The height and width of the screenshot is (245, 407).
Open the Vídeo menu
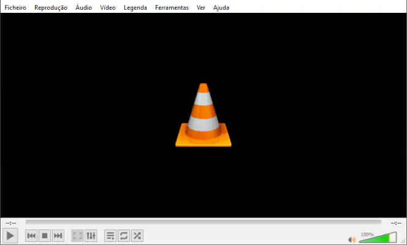108,7
